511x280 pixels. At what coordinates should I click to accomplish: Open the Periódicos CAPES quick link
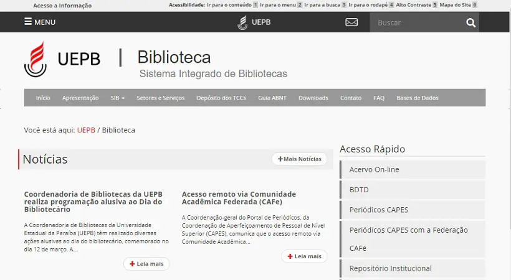tap(413, 210)
